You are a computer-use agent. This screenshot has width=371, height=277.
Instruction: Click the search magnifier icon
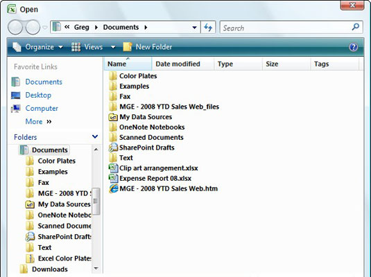point(355,27)
